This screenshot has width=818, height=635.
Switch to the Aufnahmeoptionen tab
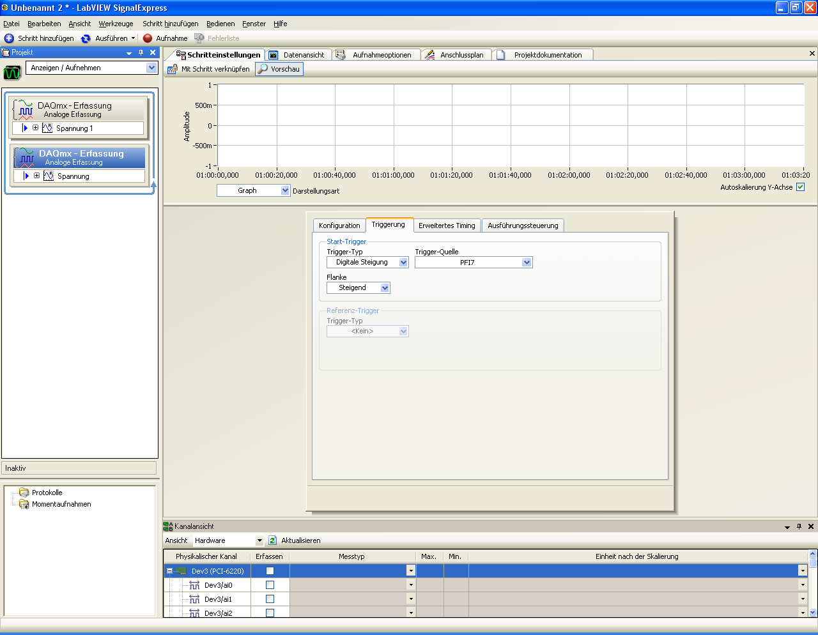point(376,55)
